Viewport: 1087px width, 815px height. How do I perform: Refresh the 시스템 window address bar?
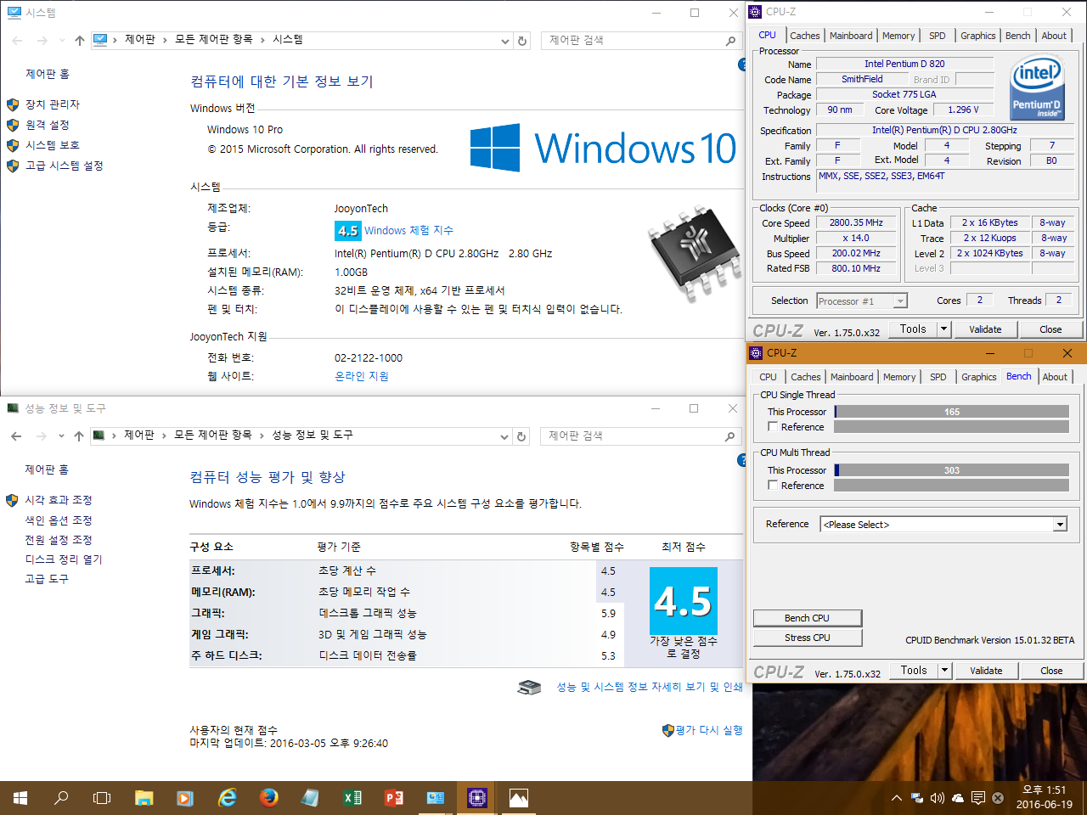[522, 41]
